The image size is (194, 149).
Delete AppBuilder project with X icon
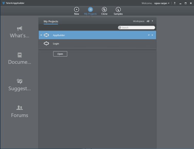click(x=152, y=35)
